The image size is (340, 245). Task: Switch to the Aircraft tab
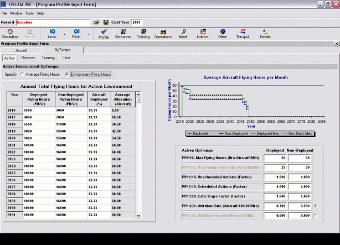coord(21,50)
